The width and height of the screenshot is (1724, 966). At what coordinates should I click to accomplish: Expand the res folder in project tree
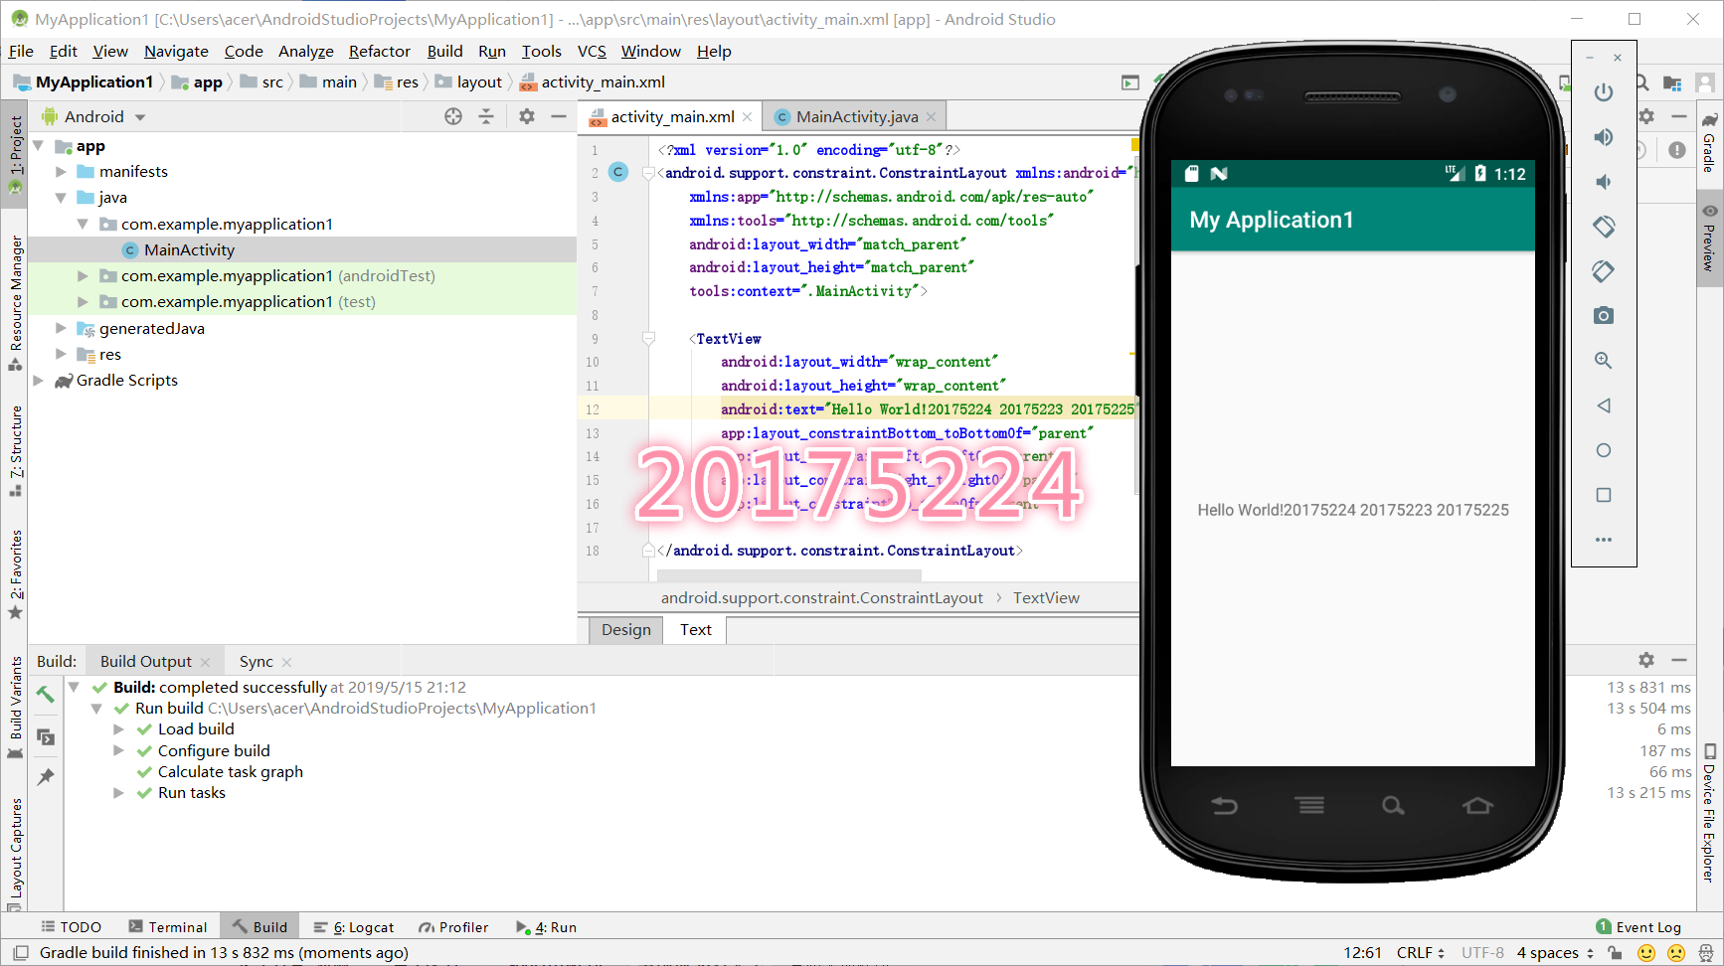point(61,354)
